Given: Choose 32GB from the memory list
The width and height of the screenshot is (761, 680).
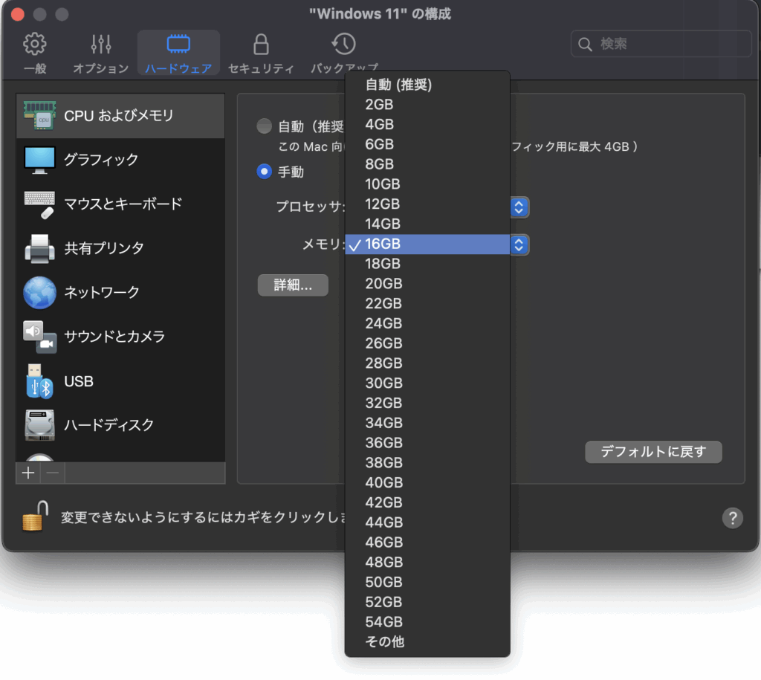Looking at the screenshot, I should 383,403.
